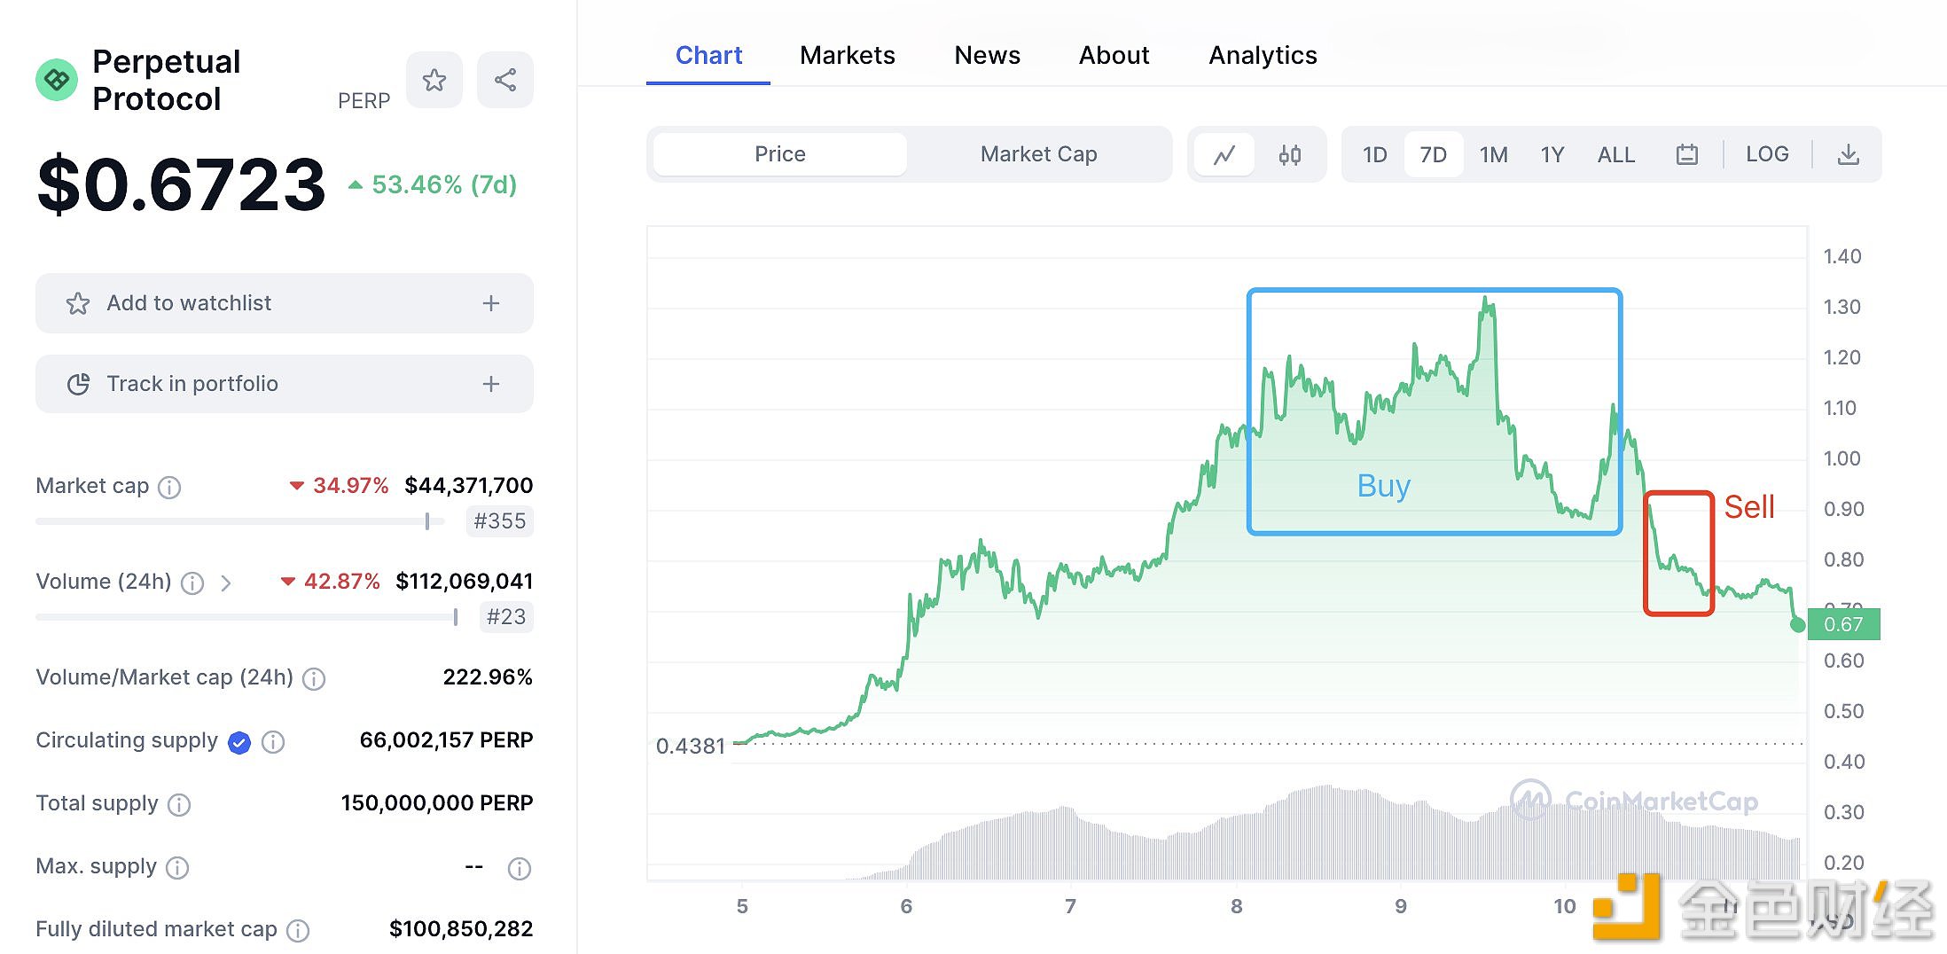Click Circulating supply verified badge

coord(239,742)
